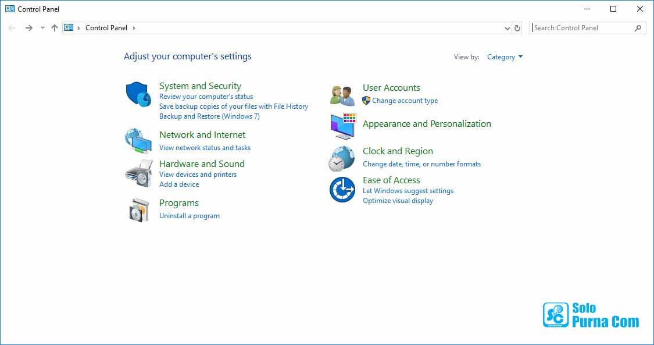
Task: Open Appearance and Personalization monitor icon
Action: [x=343, y=126]
